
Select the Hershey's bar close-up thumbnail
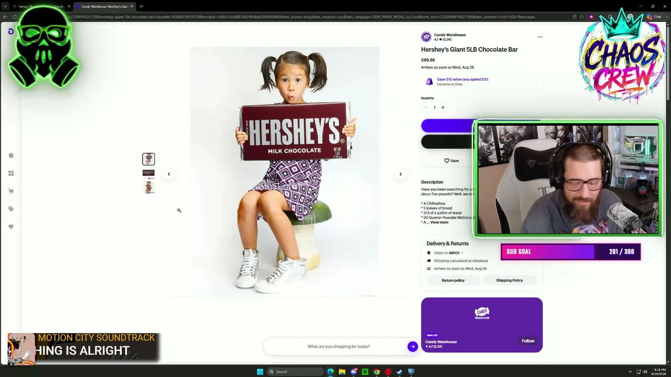pos(148,173)
